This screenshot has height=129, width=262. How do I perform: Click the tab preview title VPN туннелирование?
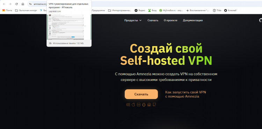pos(68,6)
